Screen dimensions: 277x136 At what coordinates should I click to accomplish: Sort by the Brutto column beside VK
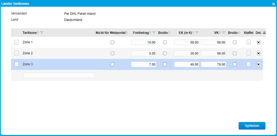(239, 33)
